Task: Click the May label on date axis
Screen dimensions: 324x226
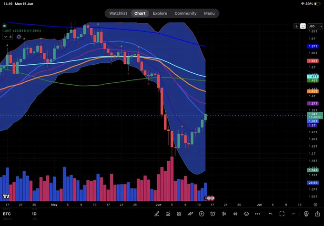Action: pyautogui.click(x=54, y=205)
